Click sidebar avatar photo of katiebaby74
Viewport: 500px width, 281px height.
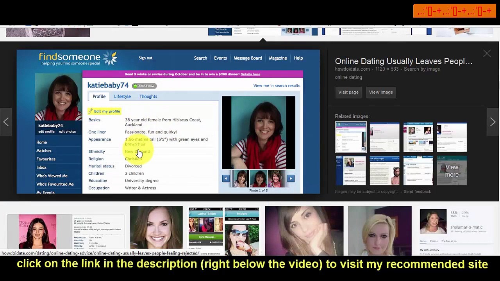click(59, 97)
